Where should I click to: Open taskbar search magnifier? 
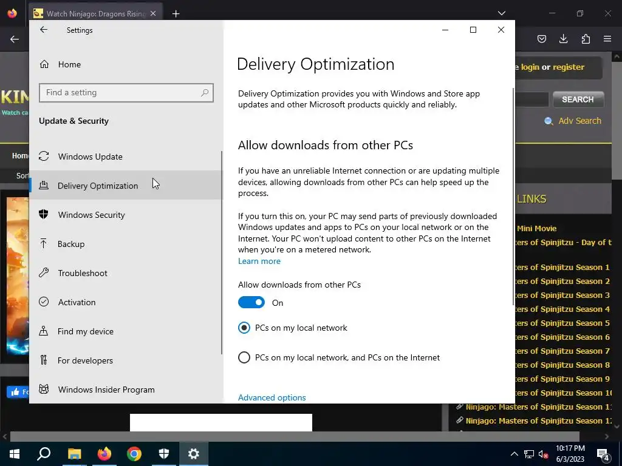point(44,454)
